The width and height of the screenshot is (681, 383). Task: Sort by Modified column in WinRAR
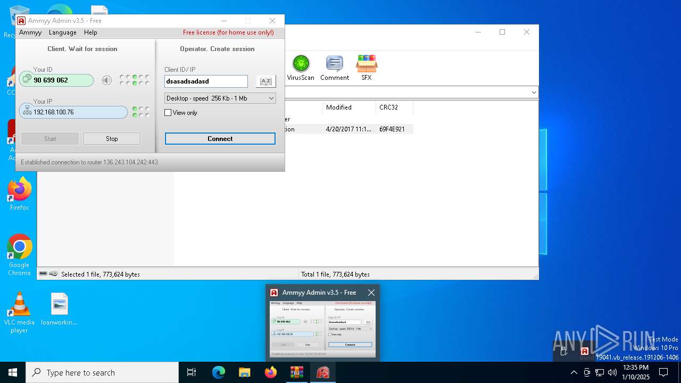point(349,107)
